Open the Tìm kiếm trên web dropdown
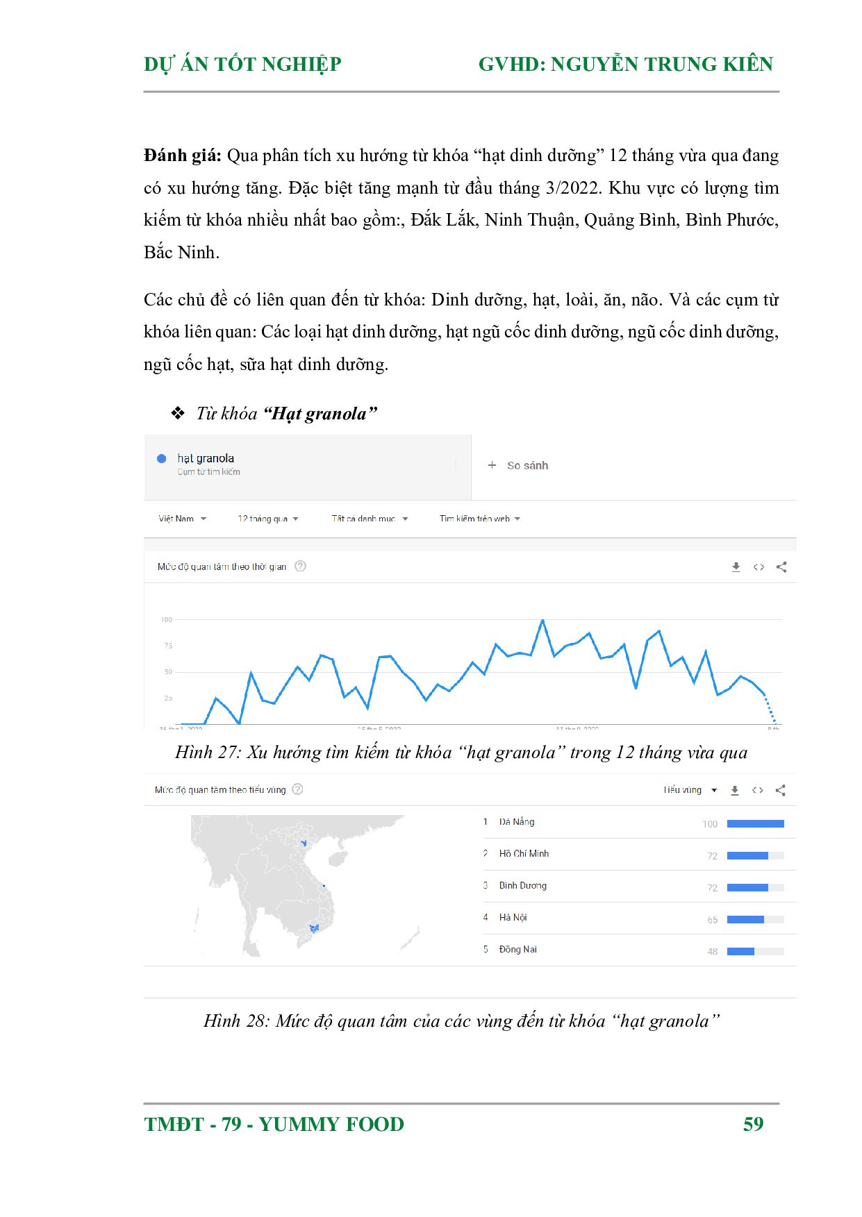The width and height of the screenshot is (862, 1217). 479,519
